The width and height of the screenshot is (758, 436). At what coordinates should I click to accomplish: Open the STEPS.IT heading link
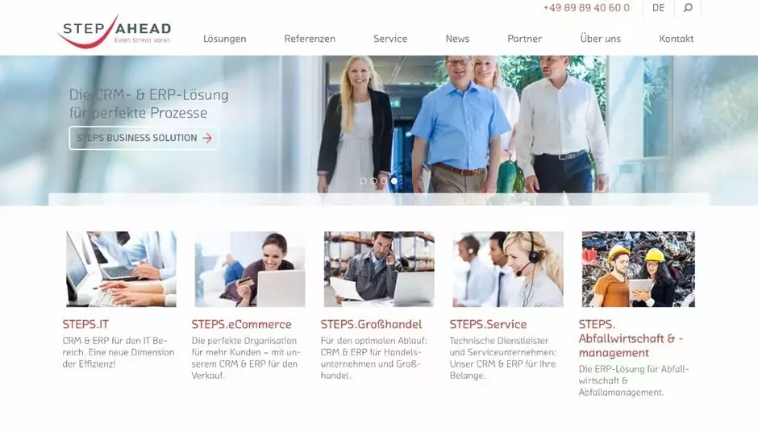coord(85,324)
